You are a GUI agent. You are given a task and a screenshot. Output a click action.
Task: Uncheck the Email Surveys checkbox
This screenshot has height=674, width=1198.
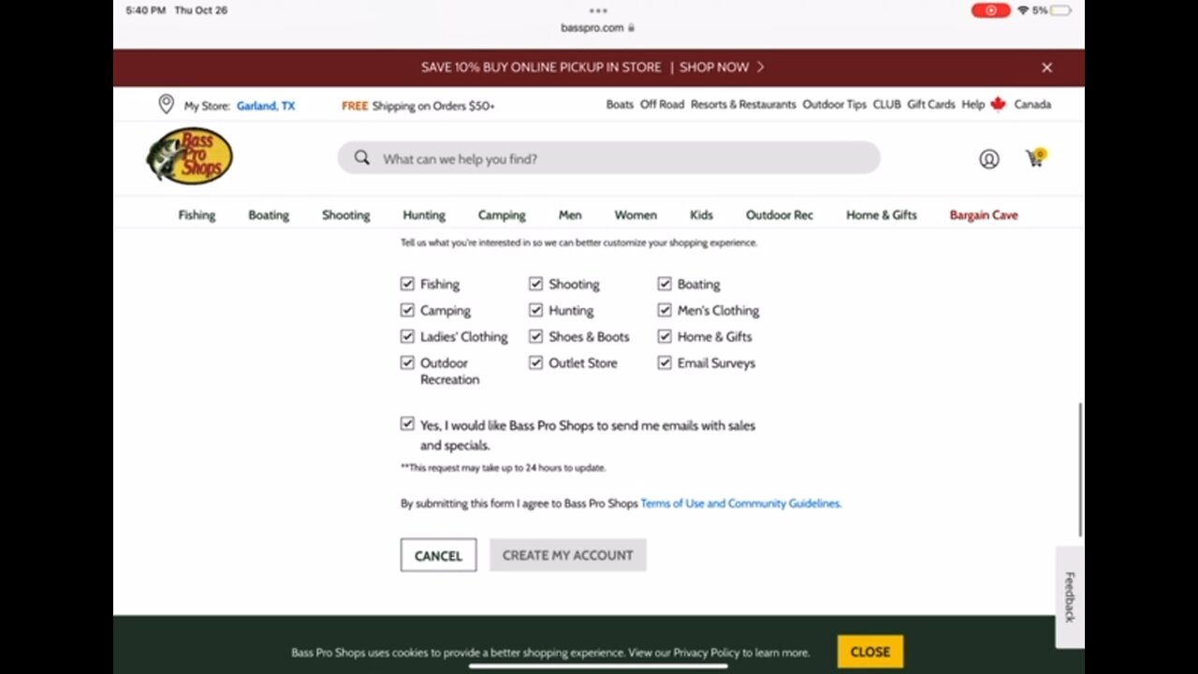(x=665, y=362)
